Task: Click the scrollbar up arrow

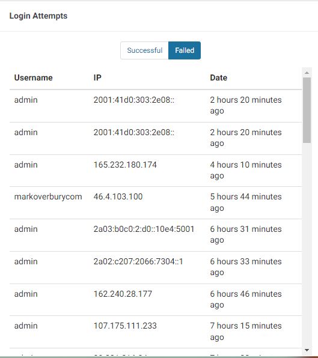Action: 307,73
